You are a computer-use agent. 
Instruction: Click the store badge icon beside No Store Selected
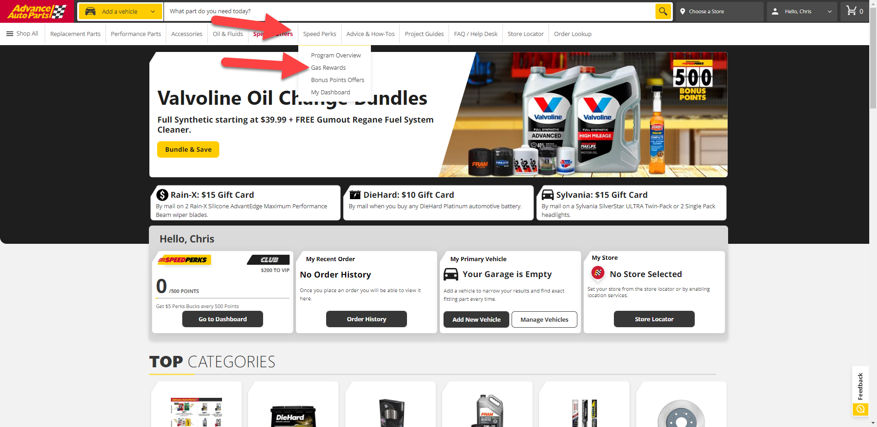pyautogui.click(x=598, y=273)
